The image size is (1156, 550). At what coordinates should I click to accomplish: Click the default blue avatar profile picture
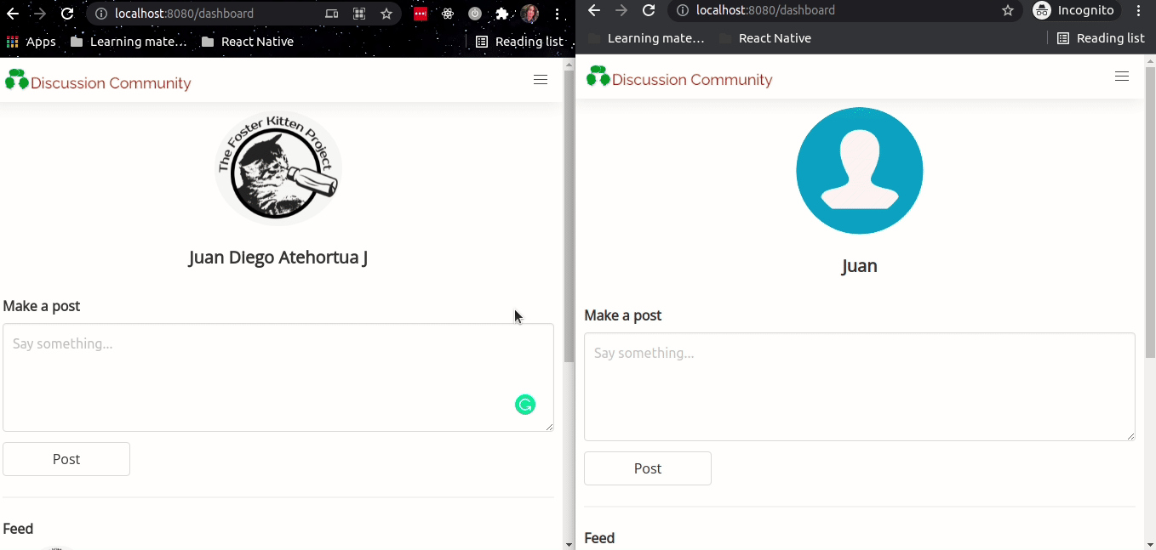(860, 171)
